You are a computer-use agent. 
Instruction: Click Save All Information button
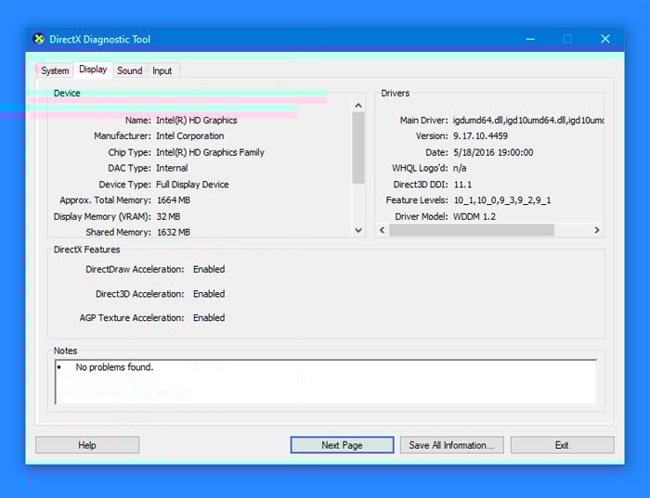point(451,445)
